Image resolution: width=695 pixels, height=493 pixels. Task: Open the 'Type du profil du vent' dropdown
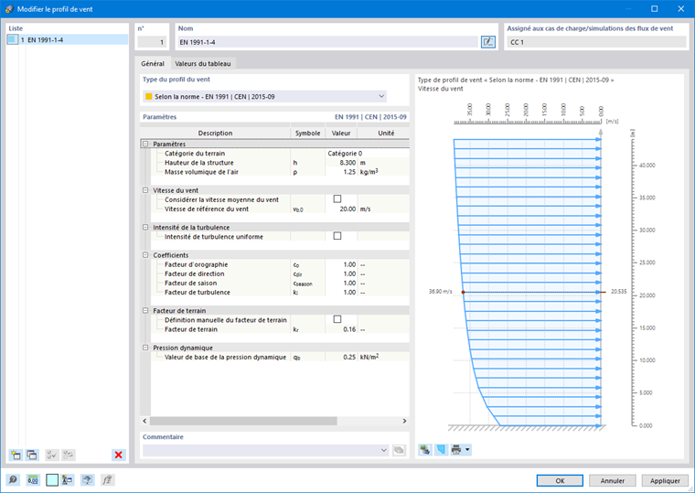point(381,96)
